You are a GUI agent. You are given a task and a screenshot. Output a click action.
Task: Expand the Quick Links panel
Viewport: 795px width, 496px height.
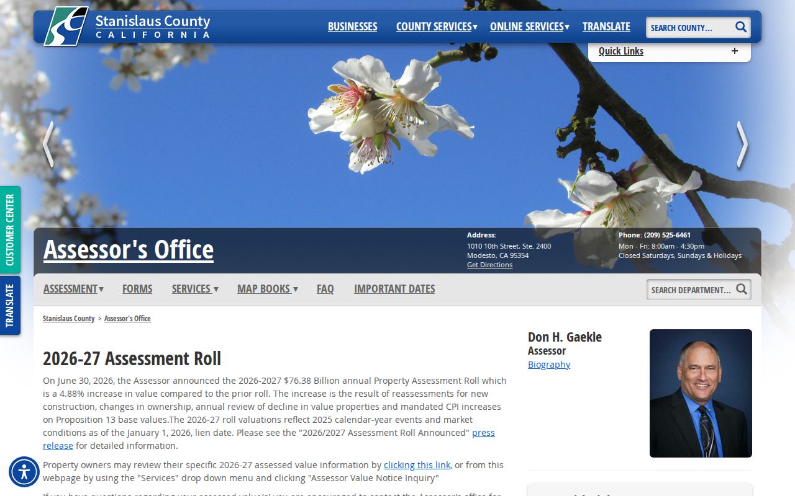(x=670, y=51)
